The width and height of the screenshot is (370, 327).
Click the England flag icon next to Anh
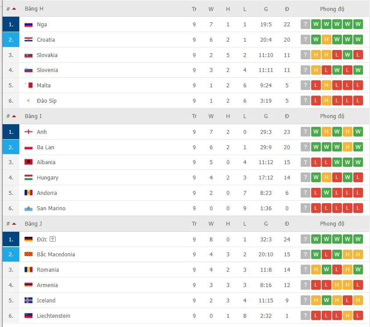tap(28, 132)
